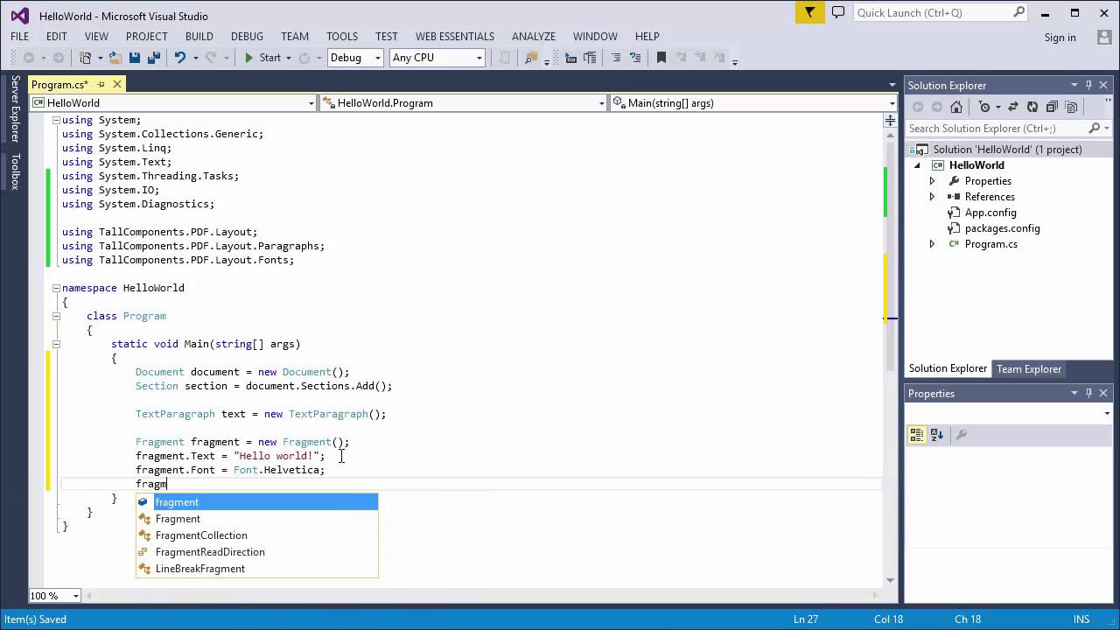Open the Any CPU platform dropdown
1120x630 pixels.
(479, 58)
